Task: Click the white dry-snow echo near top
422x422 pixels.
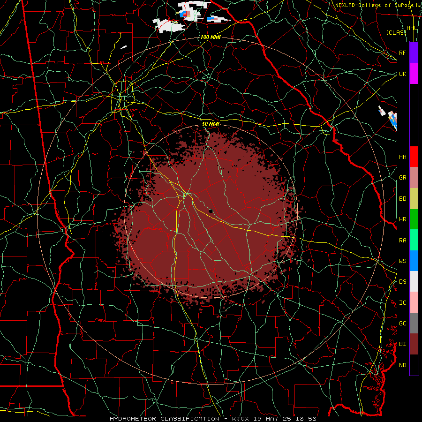Action: click(x=169, y=26)
